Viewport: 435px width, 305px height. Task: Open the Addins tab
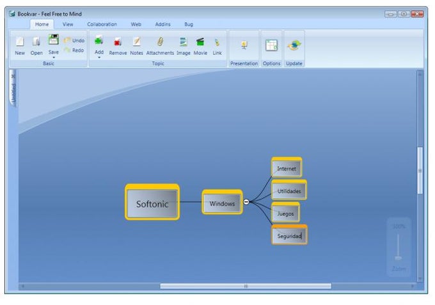tap(163, 24)
